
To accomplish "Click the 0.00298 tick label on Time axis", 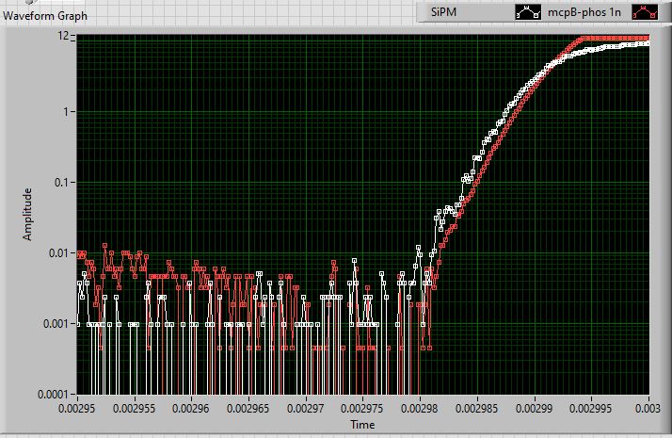I will [x=420, y=410].
